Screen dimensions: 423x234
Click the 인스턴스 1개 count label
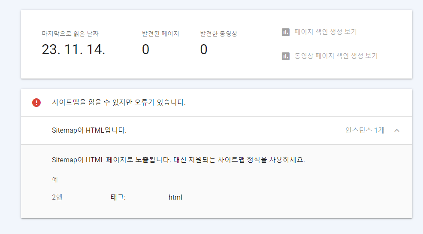coord(365,131)
